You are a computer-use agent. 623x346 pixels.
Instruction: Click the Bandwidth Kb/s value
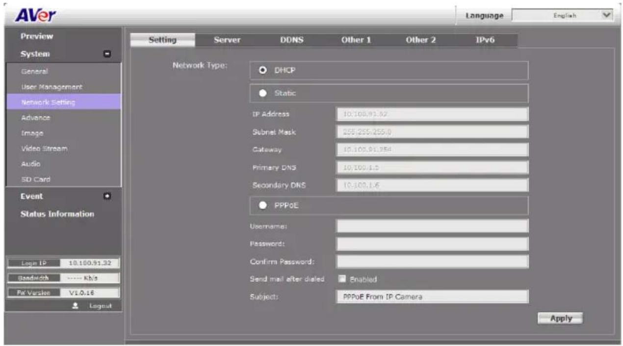[x=90, y=278]
